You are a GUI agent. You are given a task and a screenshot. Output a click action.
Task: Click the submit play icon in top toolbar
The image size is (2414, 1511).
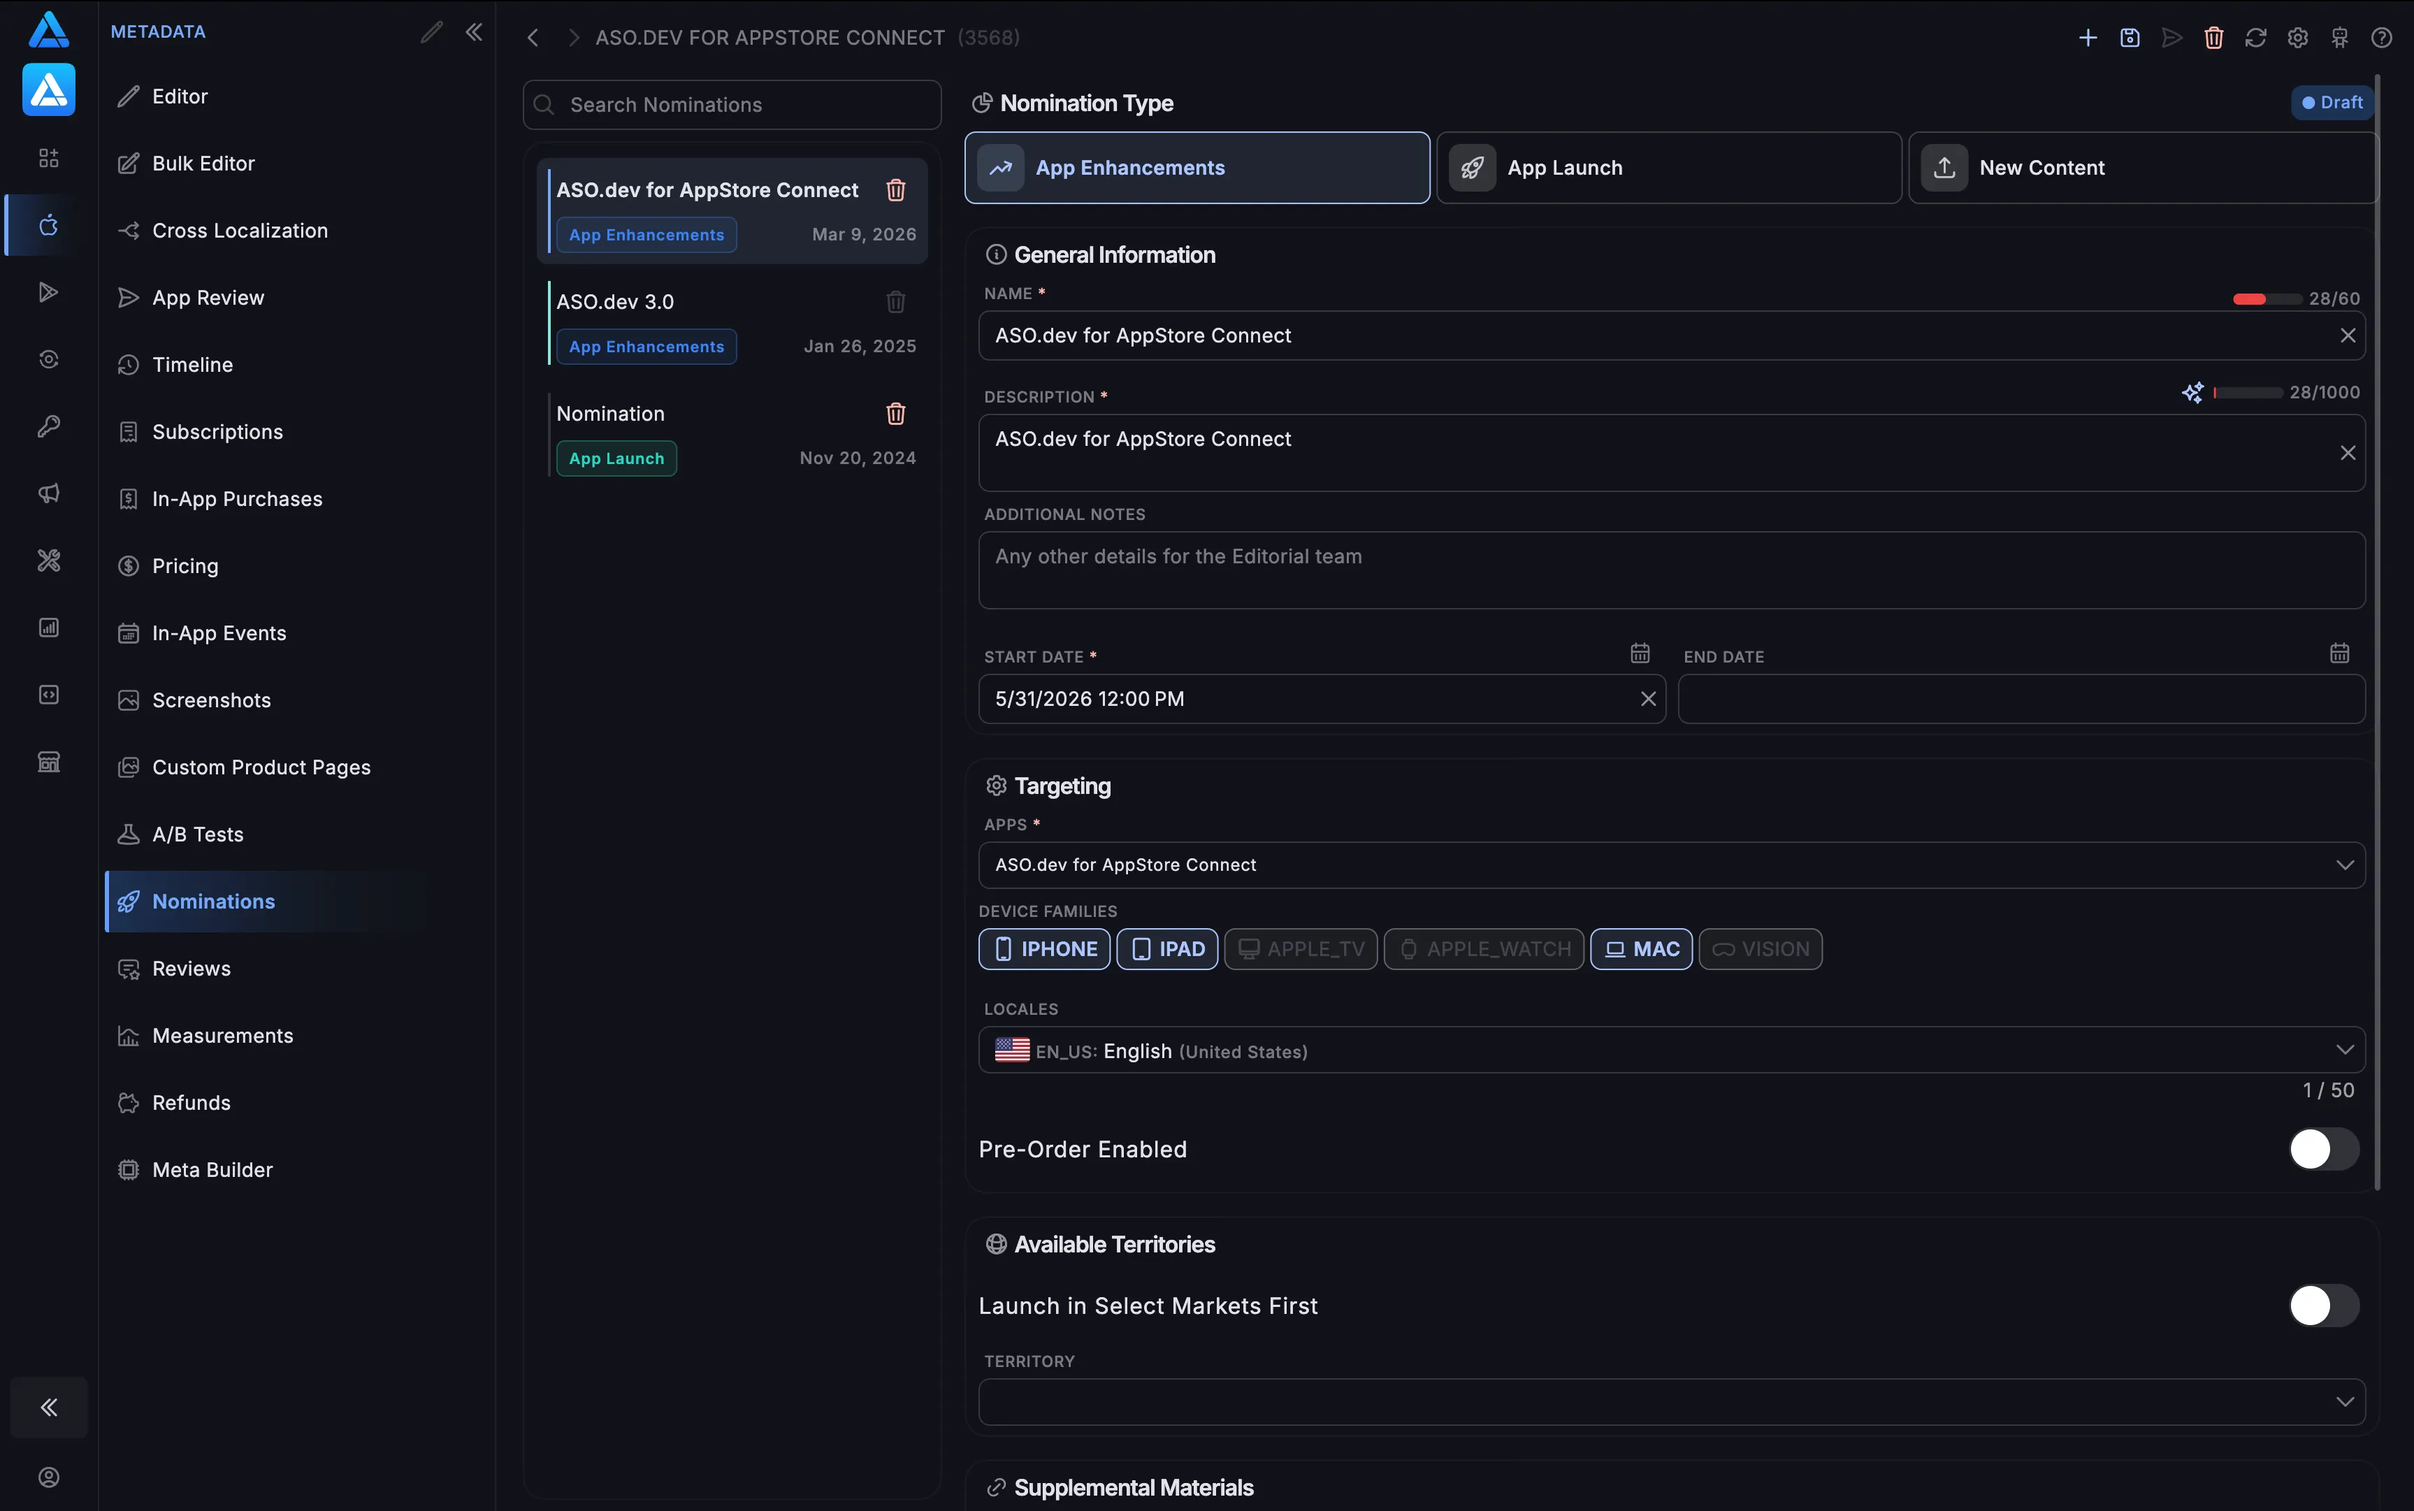click(x=2171, y=38)
